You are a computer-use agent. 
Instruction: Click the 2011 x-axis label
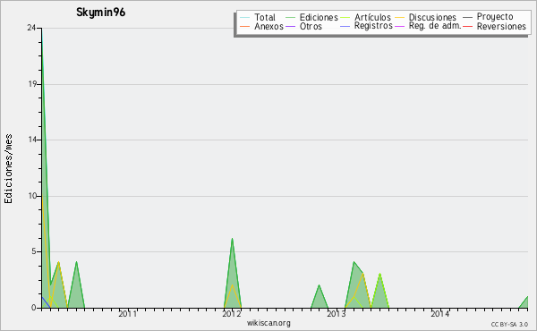point(128,314)
